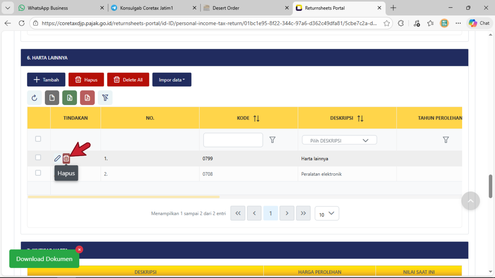495x278 pixels.
Task: Select the Peralatan elektronik row checkbox
Action: click(38, 173)
